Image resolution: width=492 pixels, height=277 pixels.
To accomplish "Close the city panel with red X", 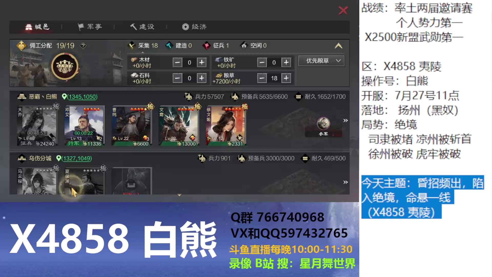I will 343,11.
